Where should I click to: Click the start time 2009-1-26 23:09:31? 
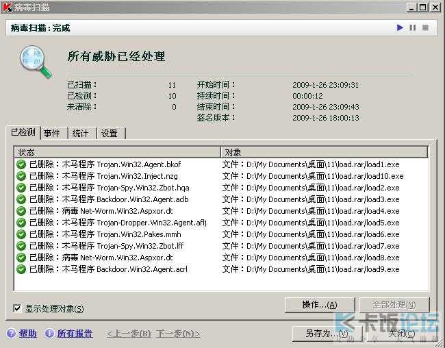click(326, 85)
